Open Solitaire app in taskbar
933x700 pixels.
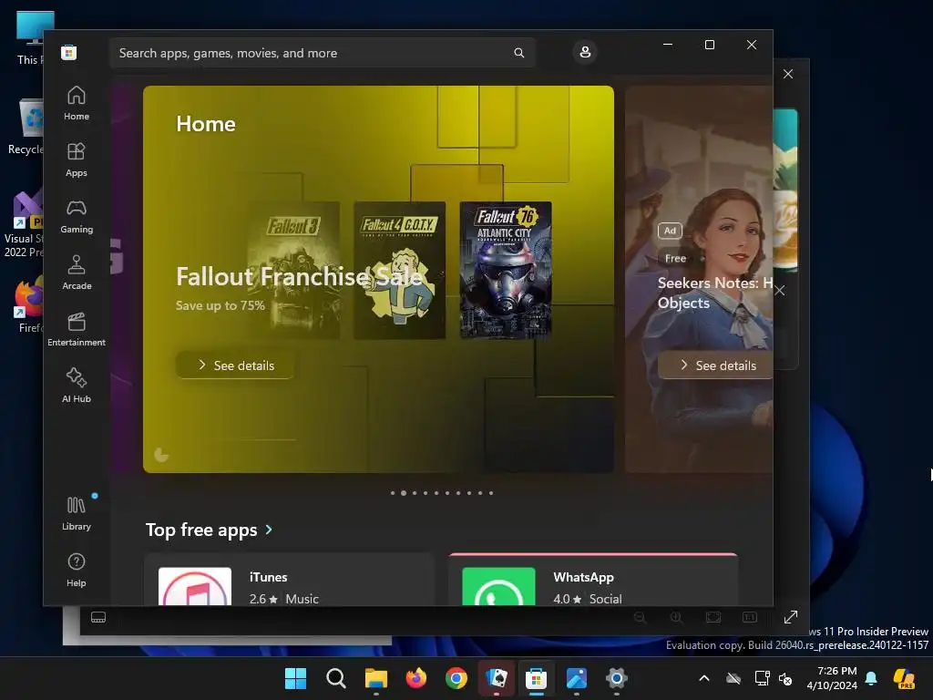coord(497,678)
